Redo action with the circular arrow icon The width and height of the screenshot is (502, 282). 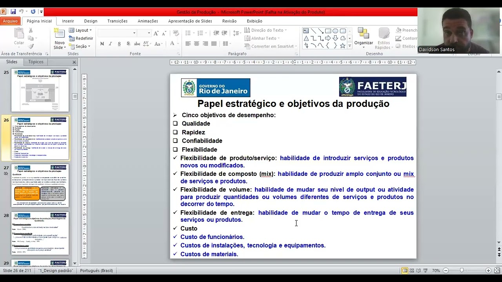point(33,12)
